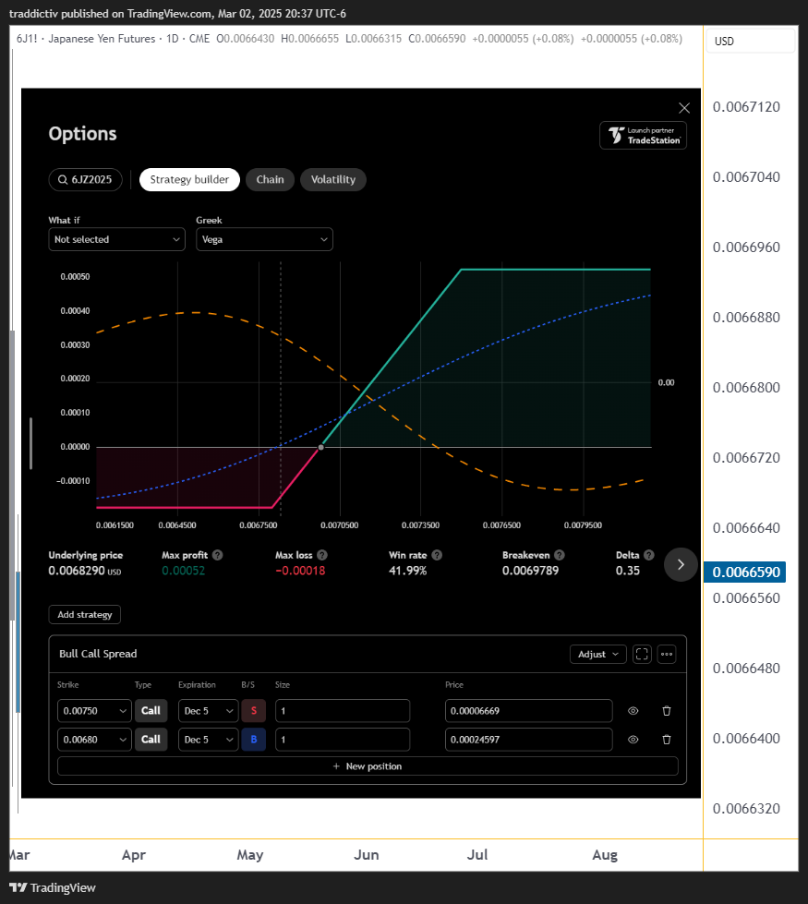This screenshot has height=904, width=808.
Task: Open the USD currency selector
Action: coord(751,42)
